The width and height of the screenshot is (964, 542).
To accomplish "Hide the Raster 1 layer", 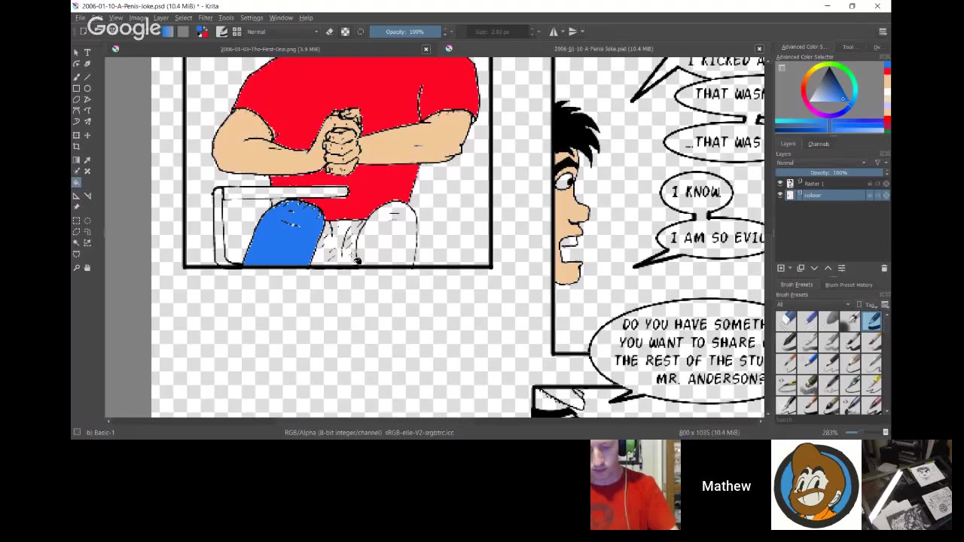I will click(779, 184).
